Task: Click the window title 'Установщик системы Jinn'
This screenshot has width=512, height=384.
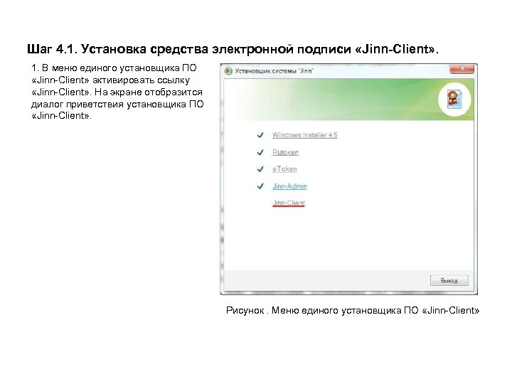Action: point(274,71)
